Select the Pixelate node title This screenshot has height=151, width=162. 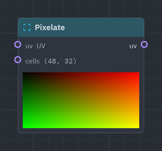coord(50,28)
